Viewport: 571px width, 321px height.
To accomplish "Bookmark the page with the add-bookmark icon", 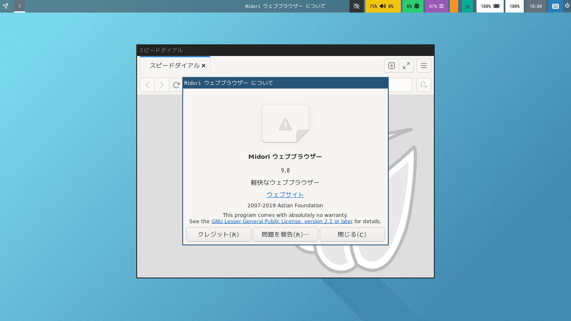I will click(x=424, y=85).
